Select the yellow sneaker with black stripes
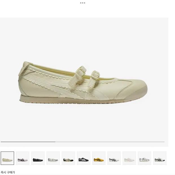 [99, 158]
